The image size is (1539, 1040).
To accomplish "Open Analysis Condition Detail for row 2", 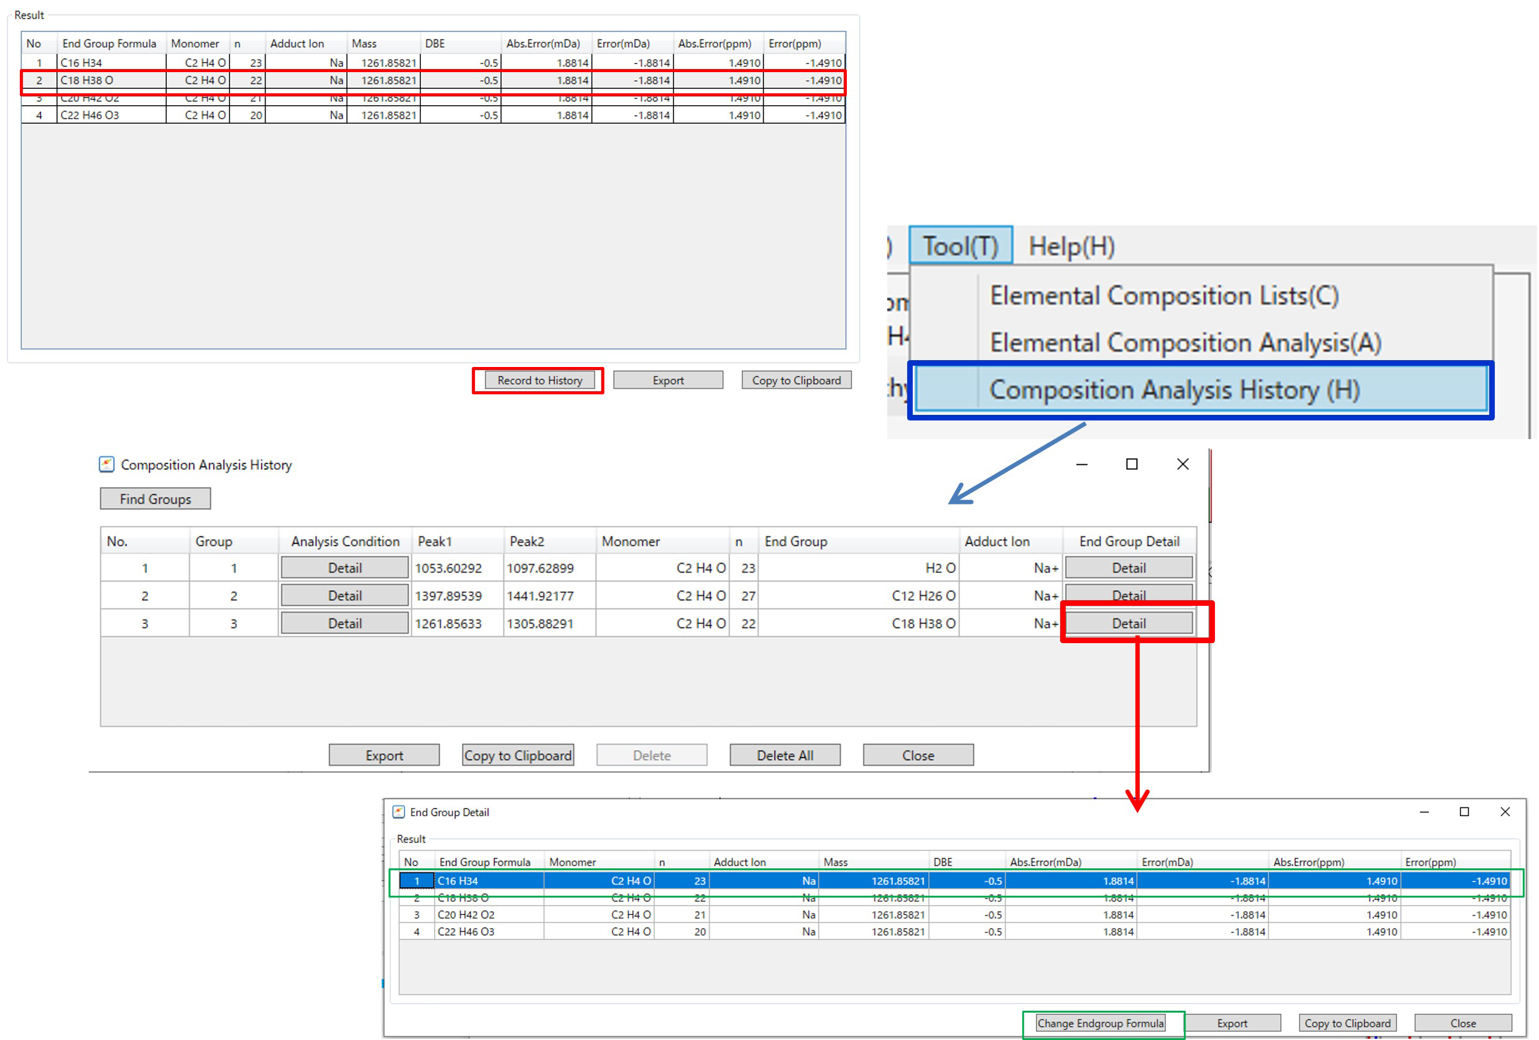I will pyautogui.click(x=344, y=595).
